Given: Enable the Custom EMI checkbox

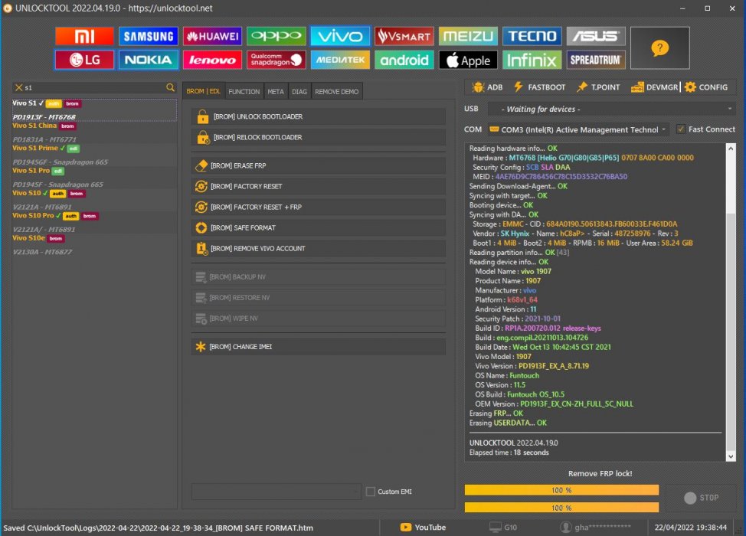Looking at the screenshot, I should click(x=371, y=492).
